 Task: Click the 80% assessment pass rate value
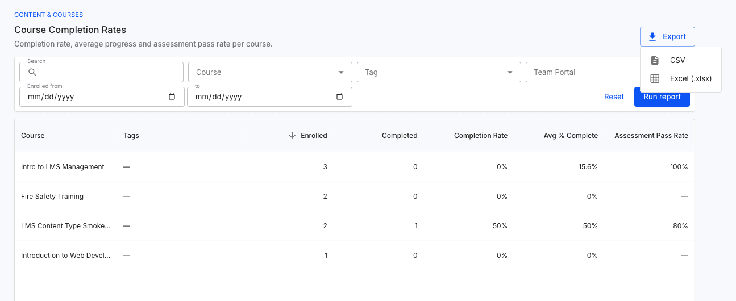click(681, 225)
